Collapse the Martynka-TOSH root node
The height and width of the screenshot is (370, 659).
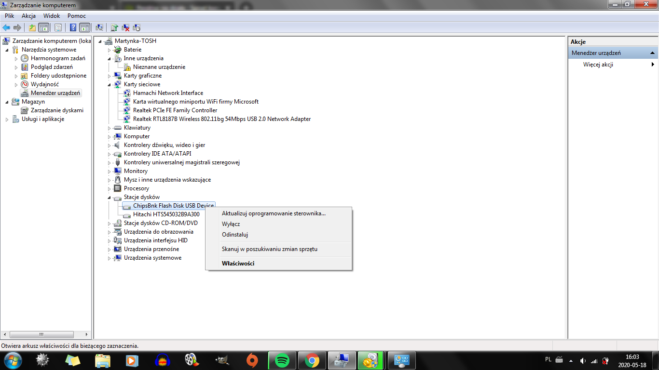pos(100,41)
